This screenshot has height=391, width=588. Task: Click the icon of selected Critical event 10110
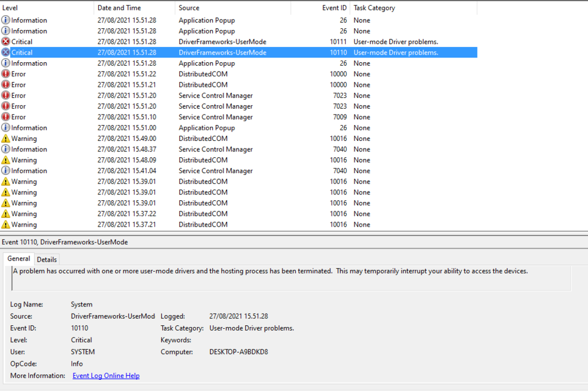tap(6, 52)
